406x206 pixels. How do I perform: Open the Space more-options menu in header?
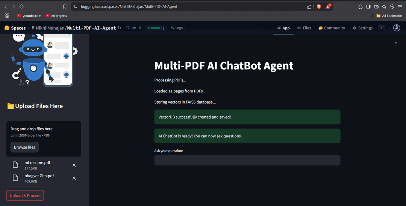(x=382, y=28)
